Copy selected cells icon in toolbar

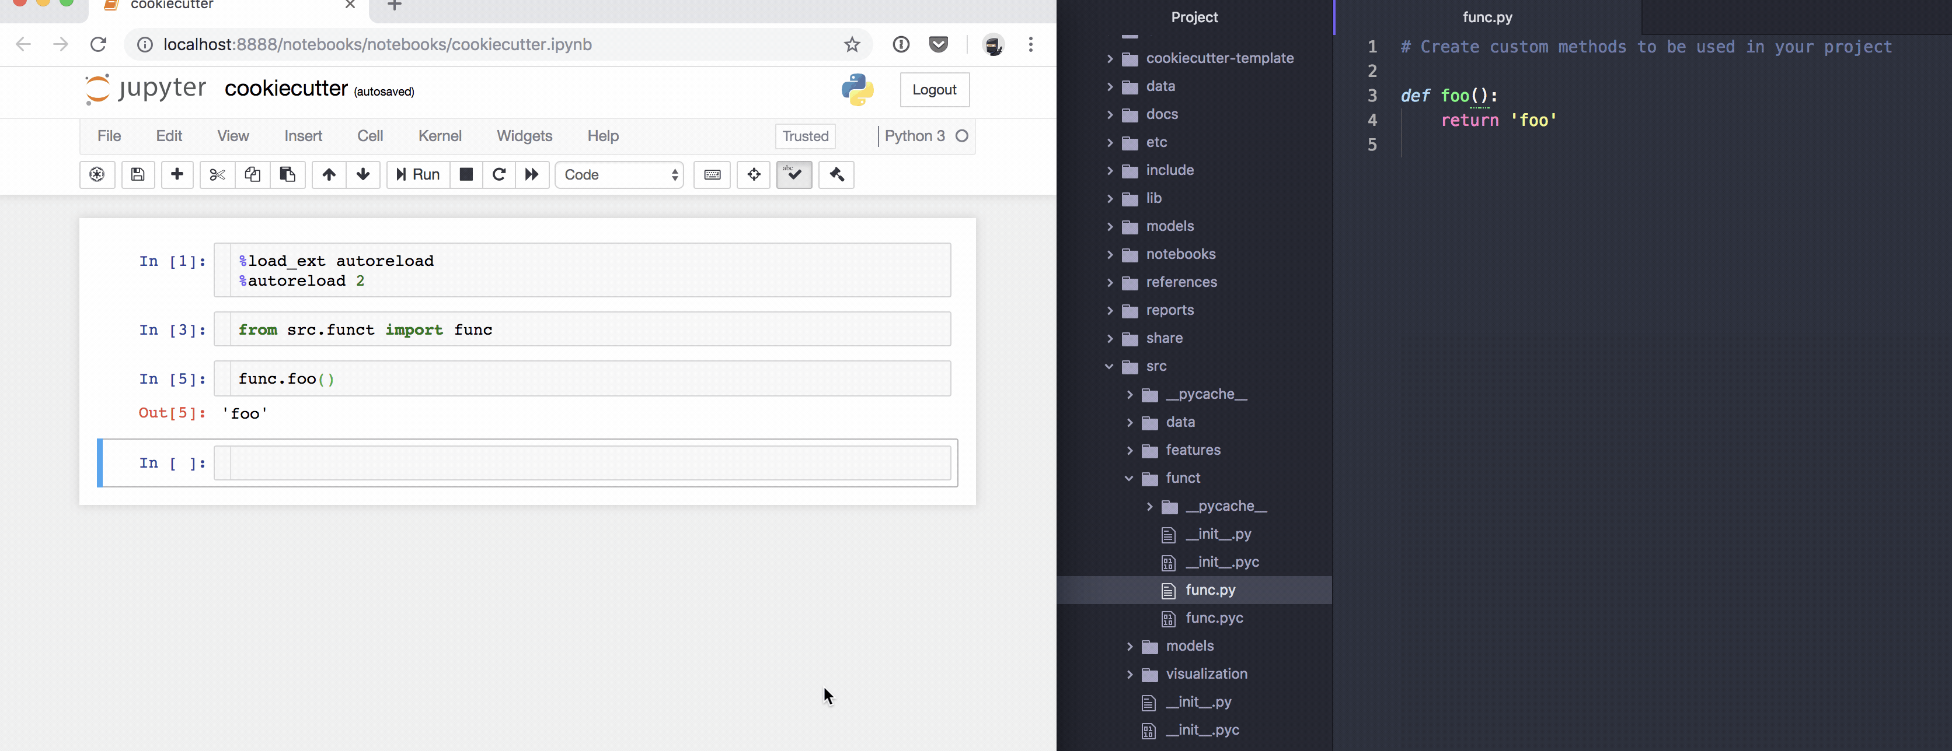coord(252,175)
